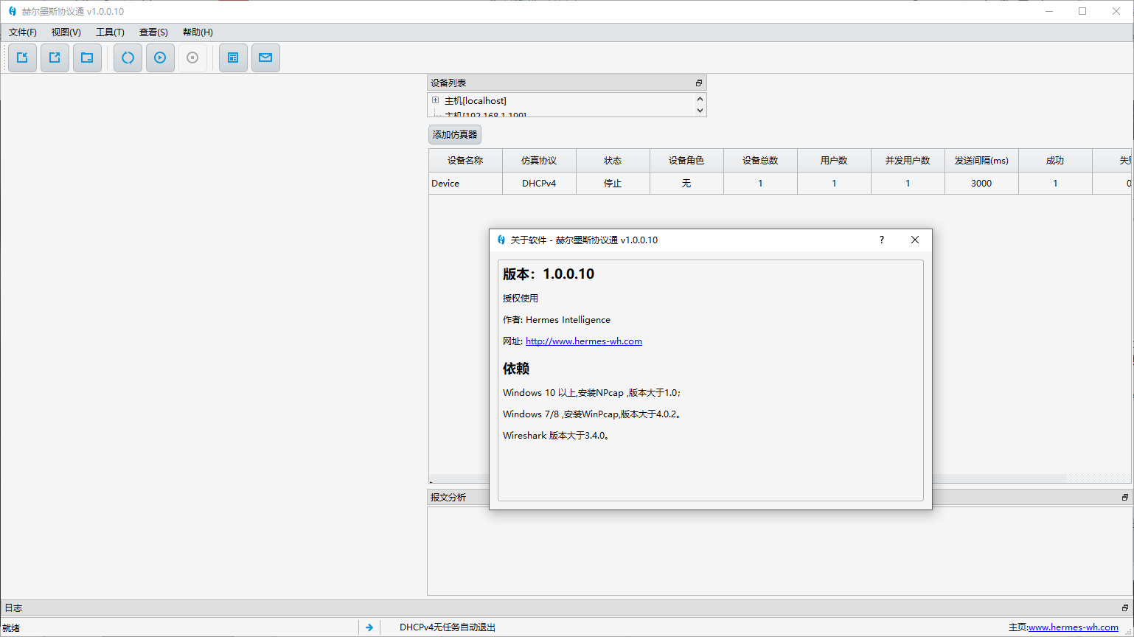Minimize the main application window
The height and width of the screenshot is (637, 1134).
(1049, 11)
